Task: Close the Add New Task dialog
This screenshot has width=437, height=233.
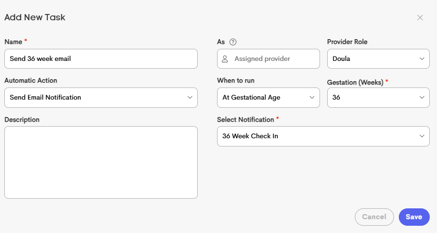Action: pyautogui.click(x=420, y=17)
